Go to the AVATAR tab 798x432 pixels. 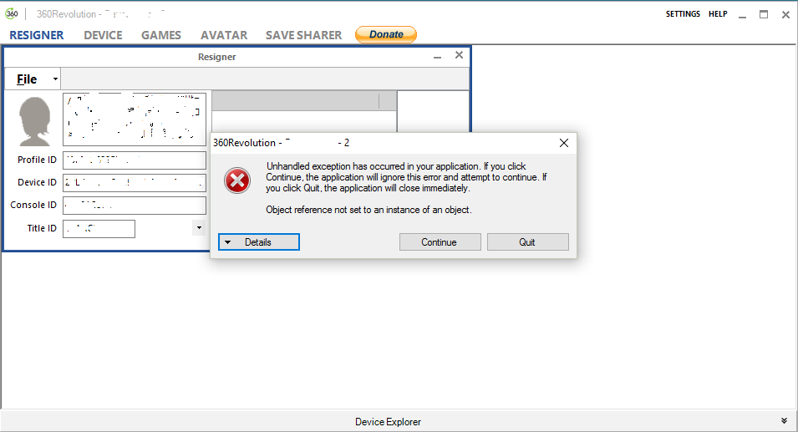tap(224, 35)
